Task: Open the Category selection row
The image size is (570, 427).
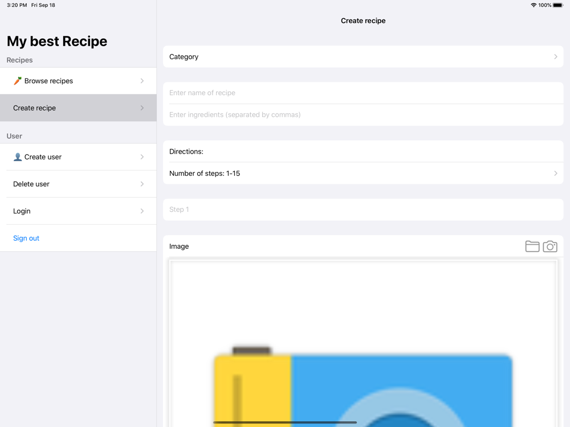Action: pos(363,56)
